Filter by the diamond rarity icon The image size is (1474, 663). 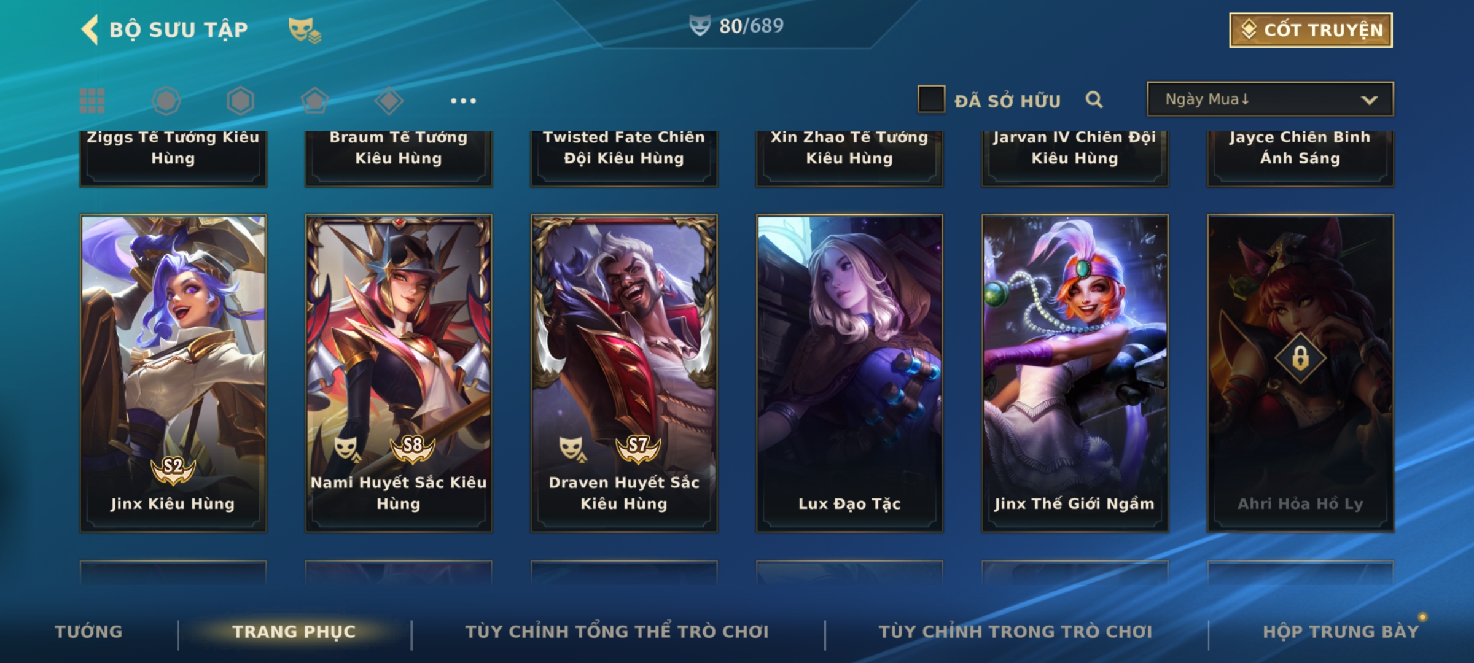[x=389, y=101]
